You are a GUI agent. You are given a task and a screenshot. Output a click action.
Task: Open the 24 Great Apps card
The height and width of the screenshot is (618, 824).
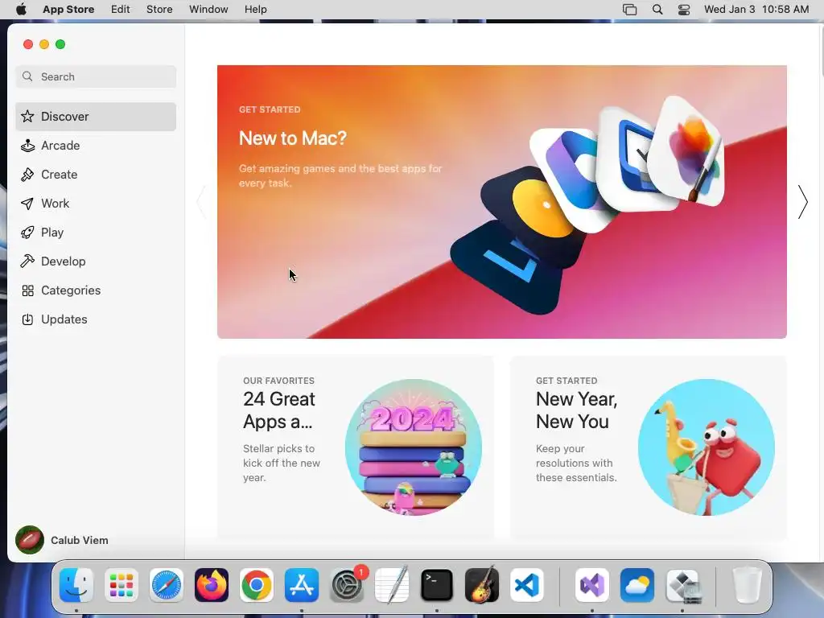click(x=356, y=447)
